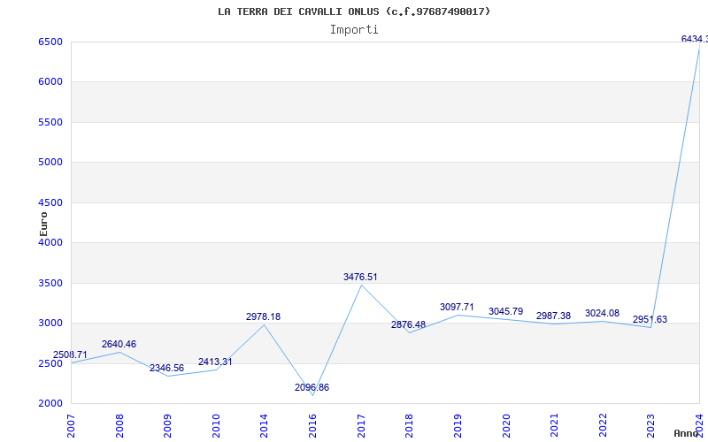Image resolution: width=708 pixels, height=442 pixels.
Task: Click the 2009 year label on x-axis
Action: (x=167, y=426)
